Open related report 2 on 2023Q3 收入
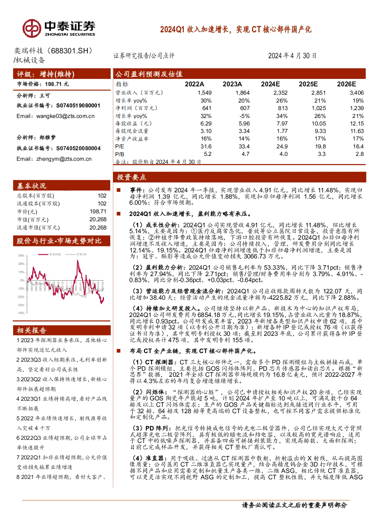Screen dimensions: 372x527 coord(62,364)
